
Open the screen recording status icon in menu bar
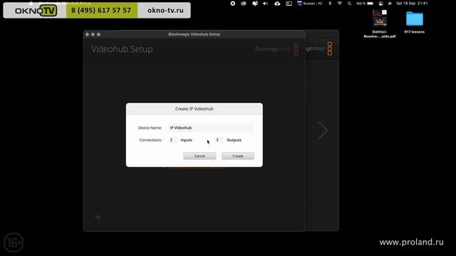point(233,4)
